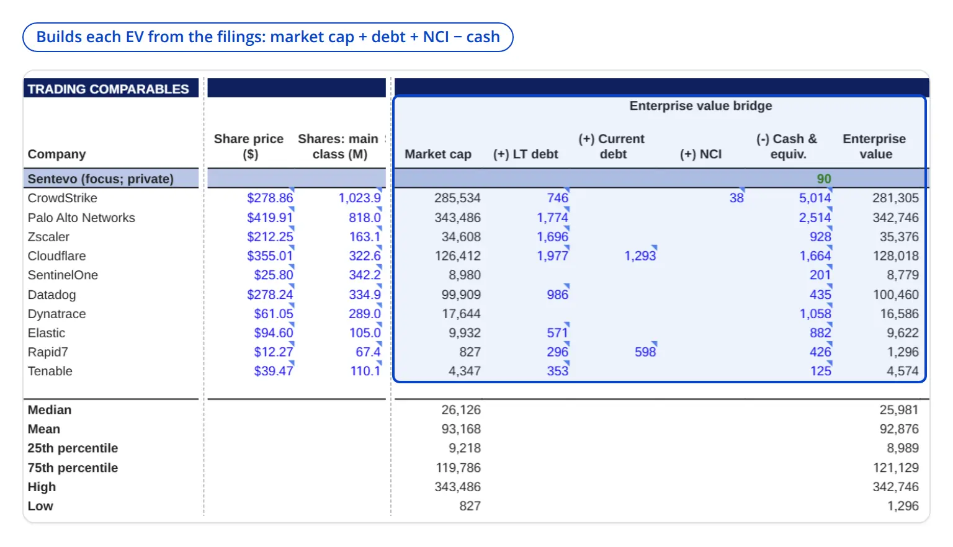
Task: Click the 75th percentile enterprise value 121,129
Action: click(896, 468)
